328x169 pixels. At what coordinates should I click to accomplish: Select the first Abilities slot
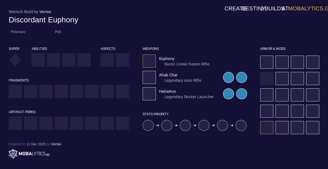coord(38,60)
